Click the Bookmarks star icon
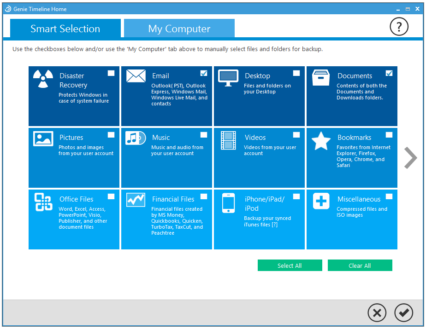The height and width of the screenshot is (329, 426). click(321, 140)
